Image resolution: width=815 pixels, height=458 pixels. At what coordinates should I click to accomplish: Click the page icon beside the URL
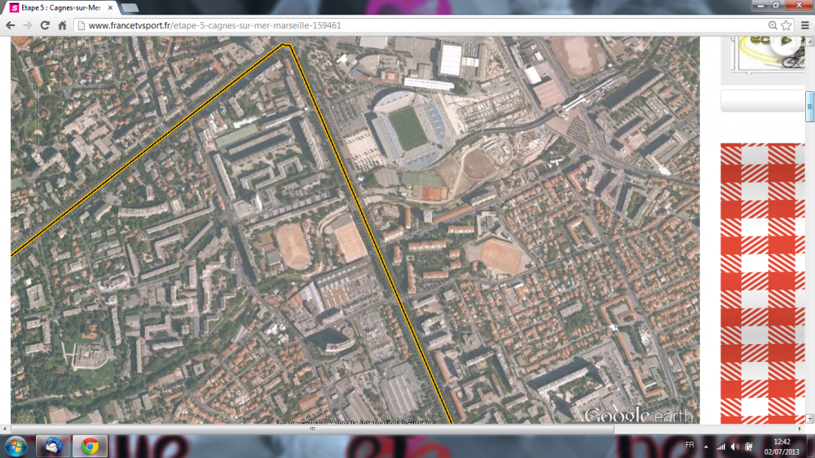pyautogui.click(x=81, y=25)
